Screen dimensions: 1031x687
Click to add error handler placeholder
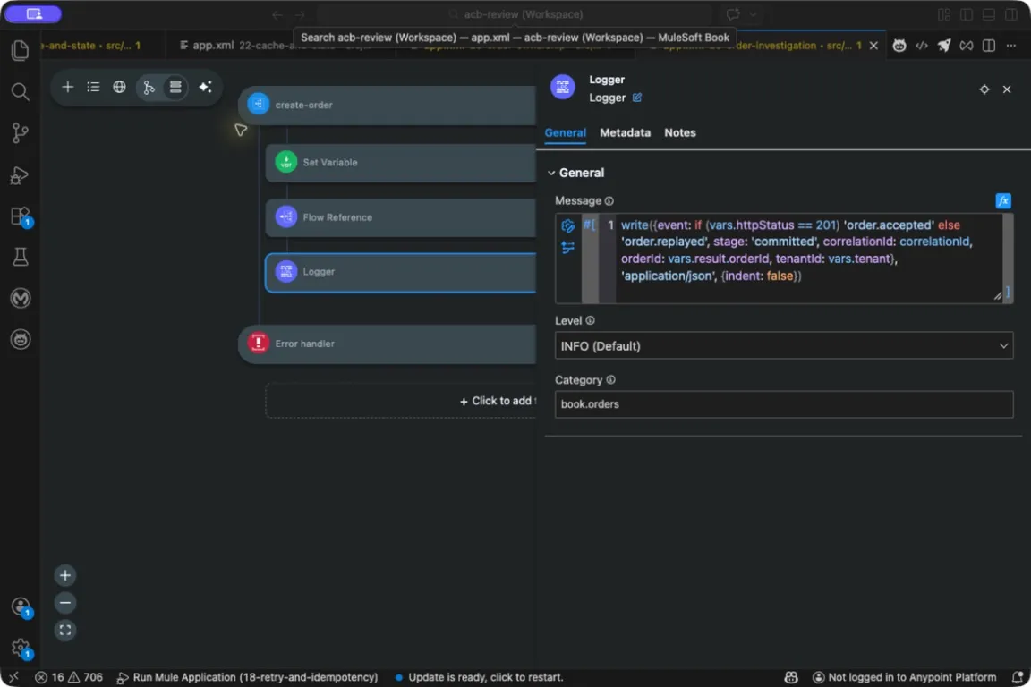coord(401,401)
